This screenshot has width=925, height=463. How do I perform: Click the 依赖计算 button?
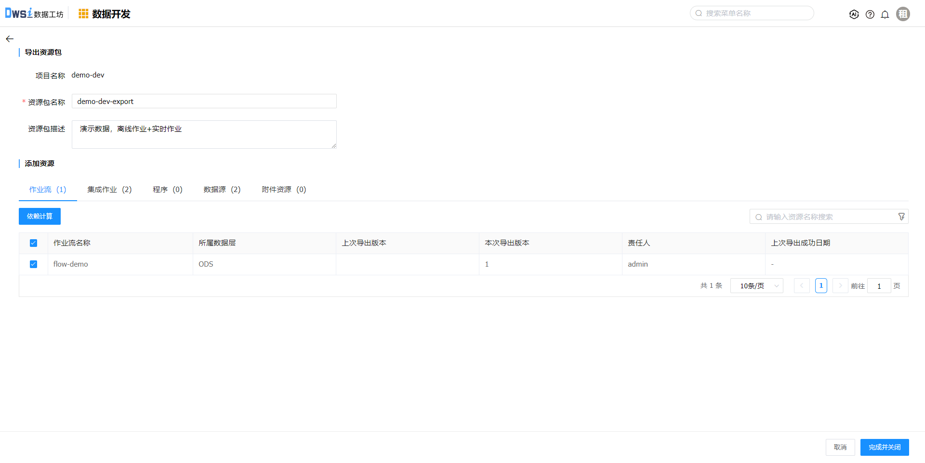point(40,217)
